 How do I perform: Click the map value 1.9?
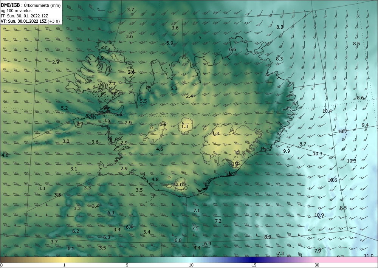point(163,124)
